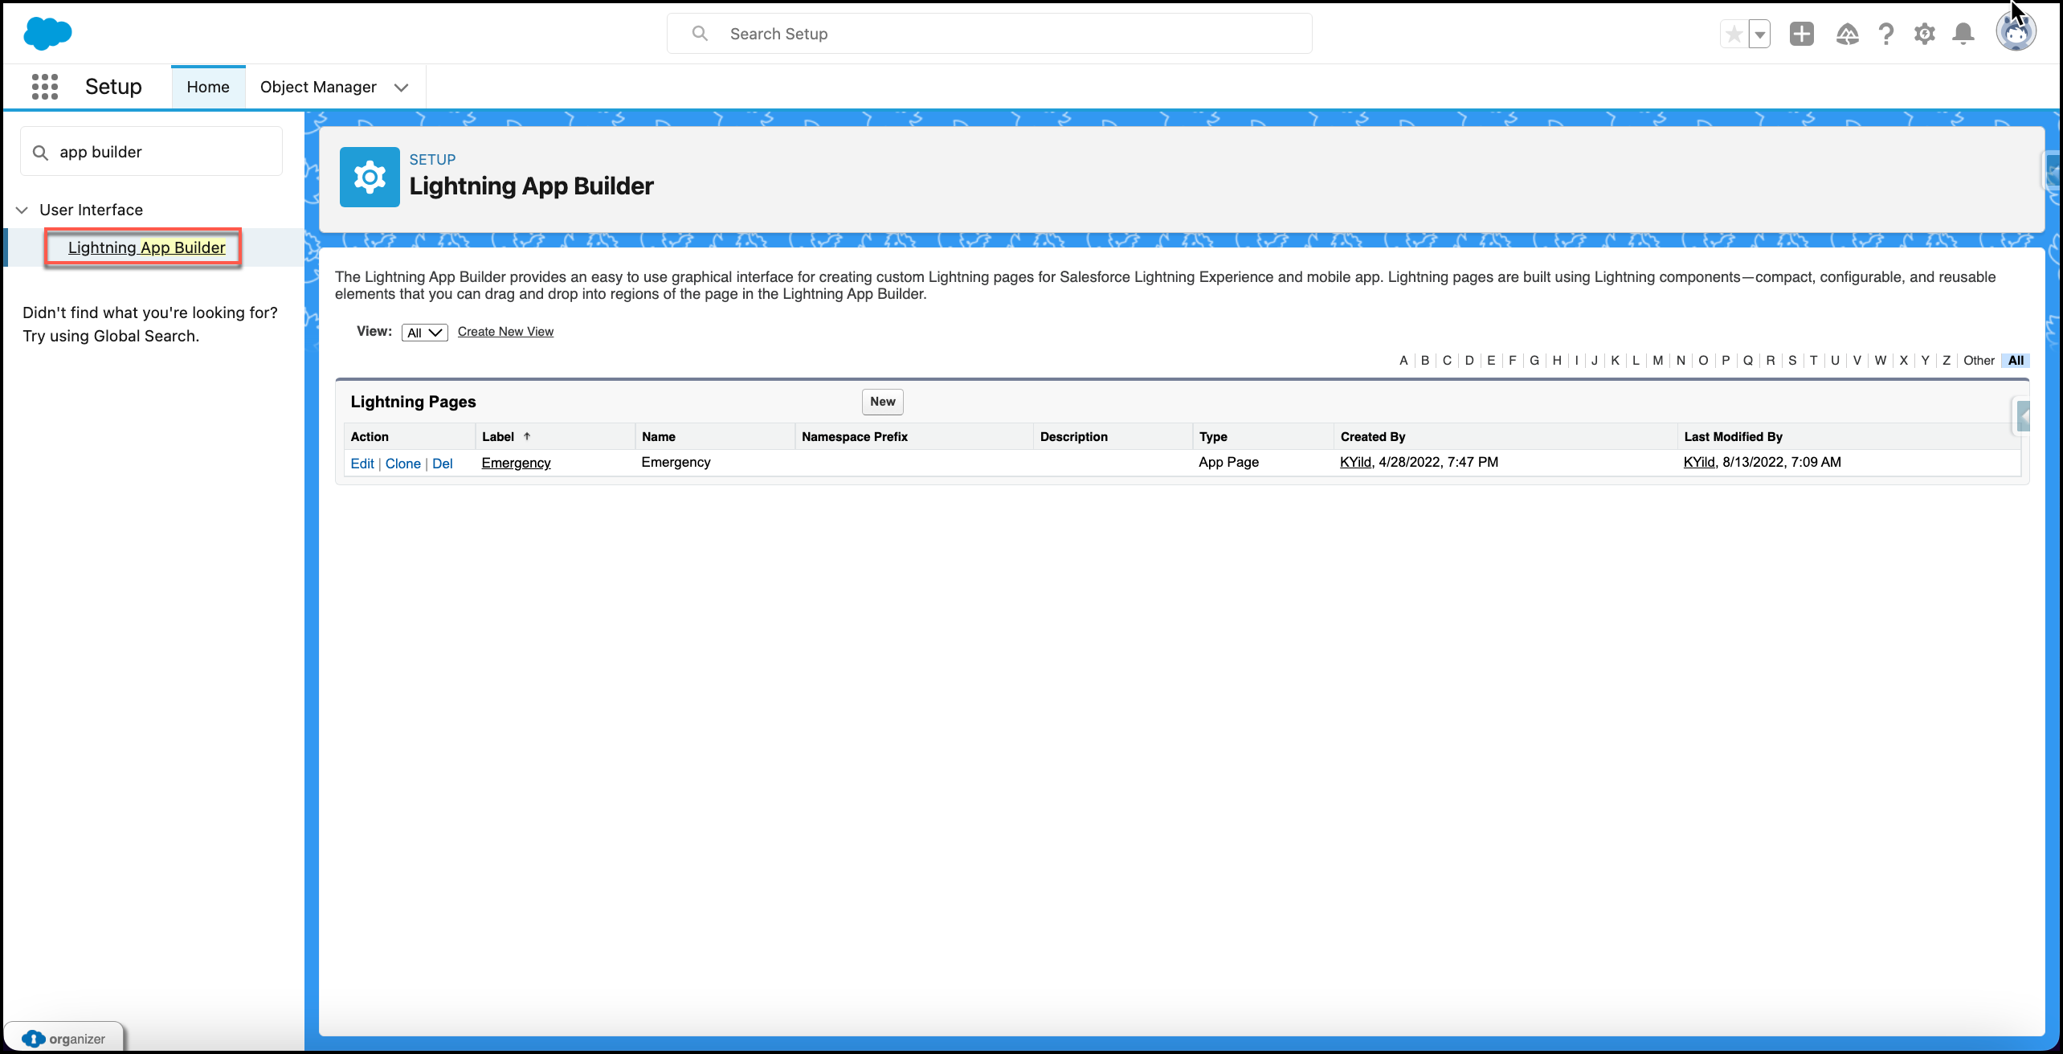Open the Notifications bell
The height and width of the screenshot is (1054, 2063).
pos(1963,34)
